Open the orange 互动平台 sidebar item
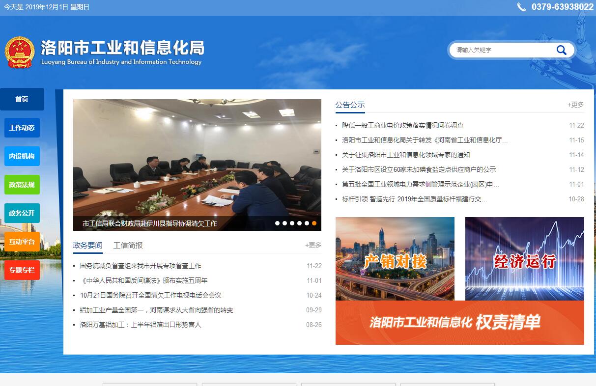 pos(22,242)
